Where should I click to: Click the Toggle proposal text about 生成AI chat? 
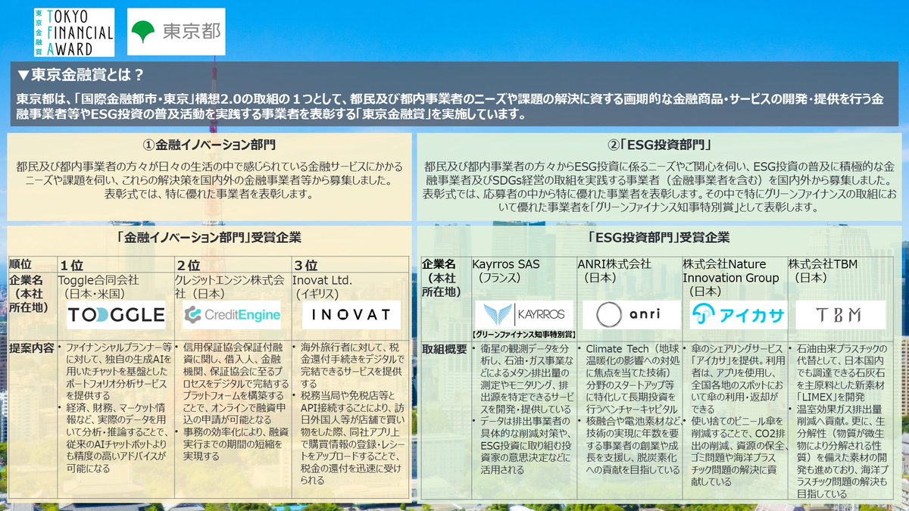[x=116, y=372]
